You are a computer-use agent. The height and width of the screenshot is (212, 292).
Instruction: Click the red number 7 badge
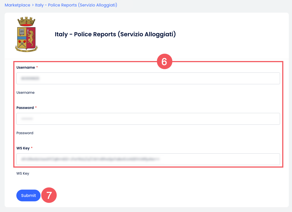(x=49, y=195)
